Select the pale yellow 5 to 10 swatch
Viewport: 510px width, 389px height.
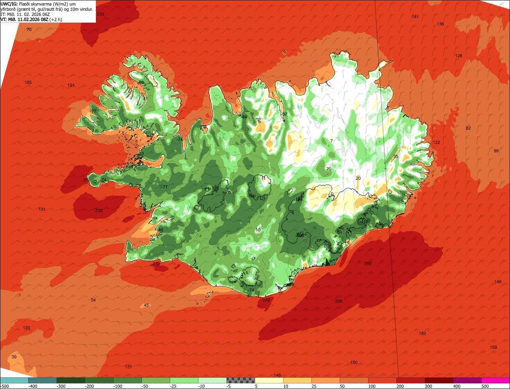pyautogui.click(x=269, y=380)
